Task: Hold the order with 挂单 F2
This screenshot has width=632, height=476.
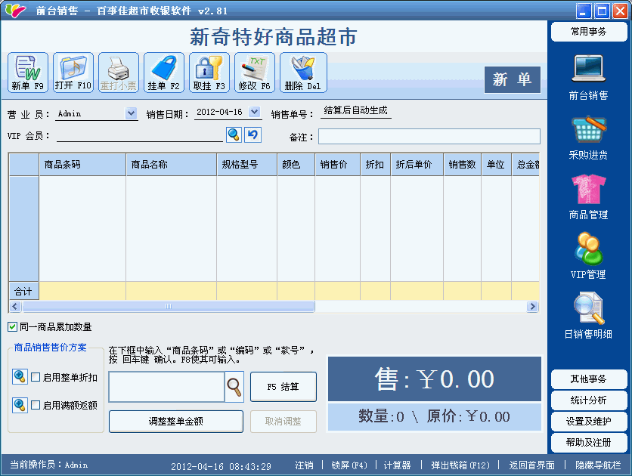Action: tap(164, 73)
